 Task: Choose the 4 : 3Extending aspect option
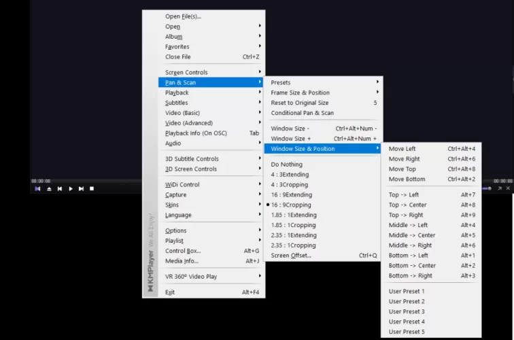[x=290, y=174]
